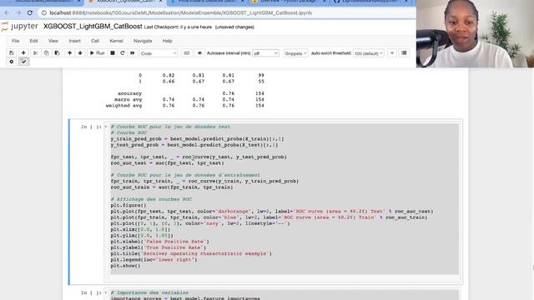The width and height of the screenshot is (534, 300).
Task: Insert a new cell below with the plus icon
Action: (x=23, y=53)
